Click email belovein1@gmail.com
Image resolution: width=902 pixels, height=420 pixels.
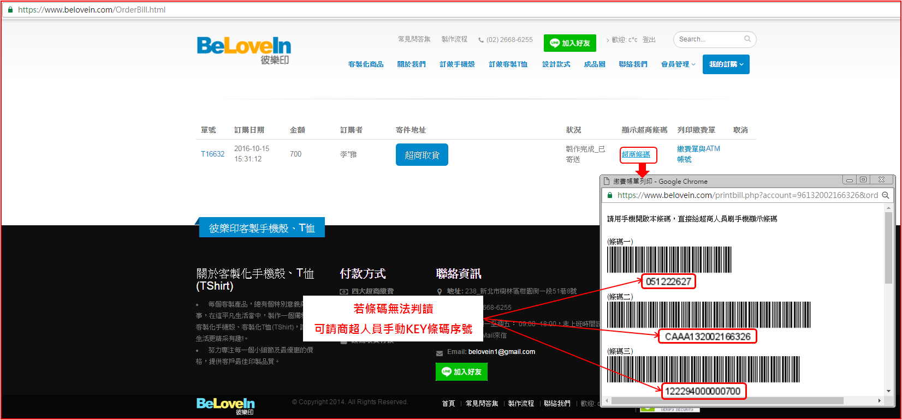point(501,352)
